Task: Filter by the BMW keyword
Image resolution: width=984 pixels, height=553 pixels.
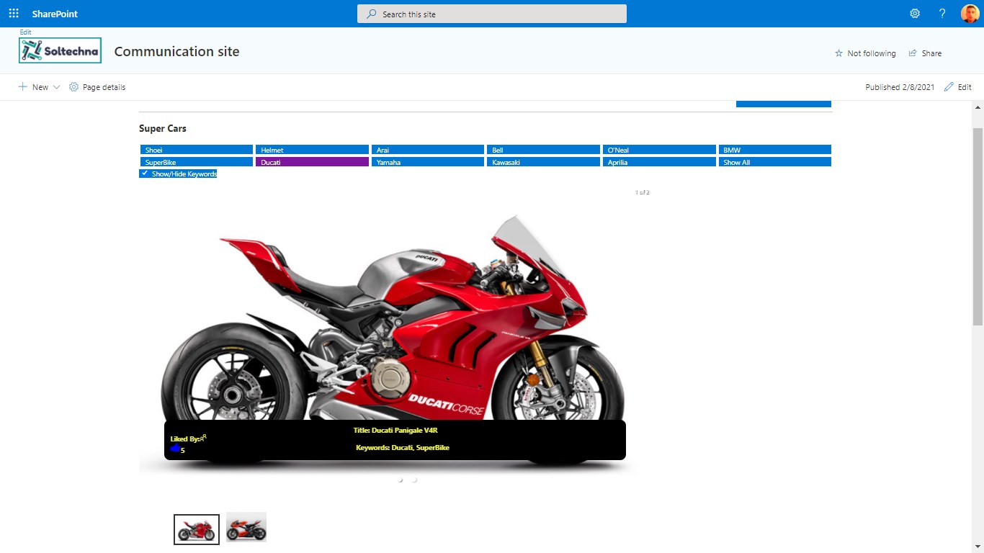Action: pyautogui.click(x=775, y=150)
